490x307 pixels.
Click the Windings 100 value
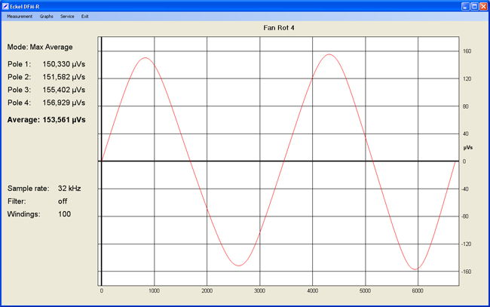click(64, 214)
